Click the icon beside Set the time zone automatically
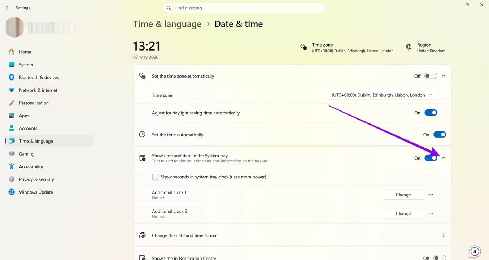This screenshot has height=260, width=489. (x=142, y=76)
